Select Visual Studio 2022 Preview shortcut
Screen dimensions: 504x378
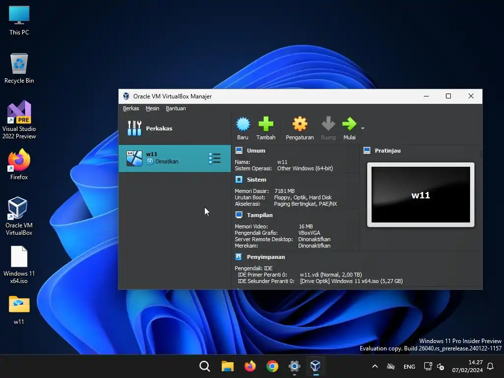pyautogui.click(x=19, y=120)
